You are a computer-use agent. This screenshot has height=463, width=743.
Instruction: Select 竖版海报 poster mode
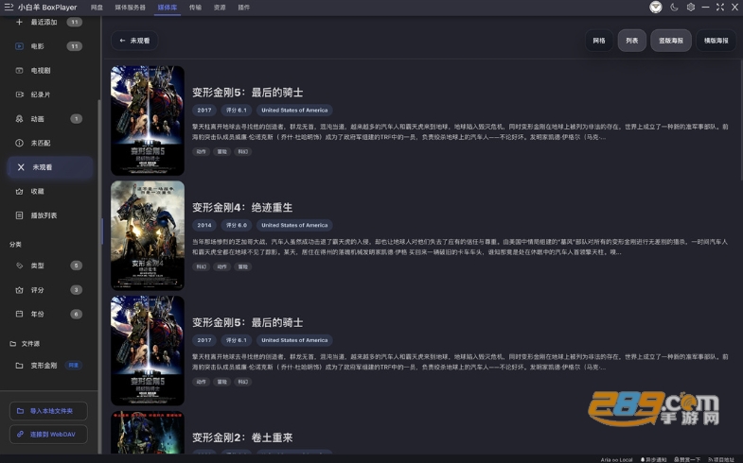tap(671, 41)
